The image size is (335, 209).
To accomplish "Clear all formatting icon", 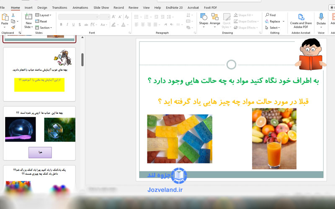I will pos(127,17).
